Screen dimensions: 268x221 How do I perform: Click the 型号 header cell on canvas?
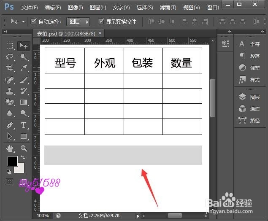pos(65,61)
